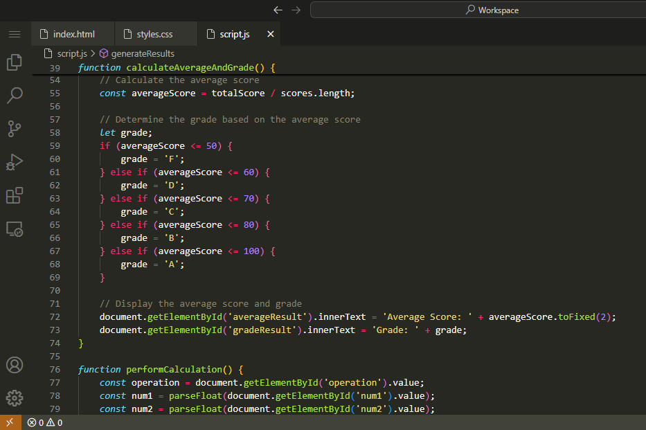
Task: Open the Explorer view in activity bar
Action: tap(15, 62)
